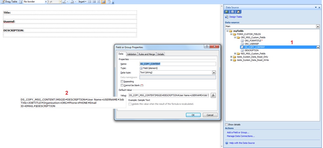Select the Data tab

pyautogui.click(x=121, y=54)
